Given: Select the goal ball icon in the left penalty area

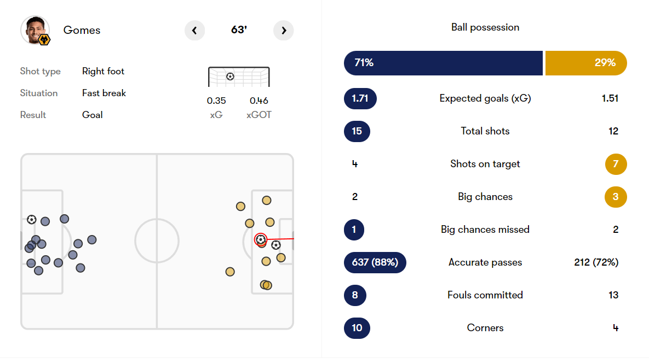Looking at the screenshot, I should coord(31,219).
